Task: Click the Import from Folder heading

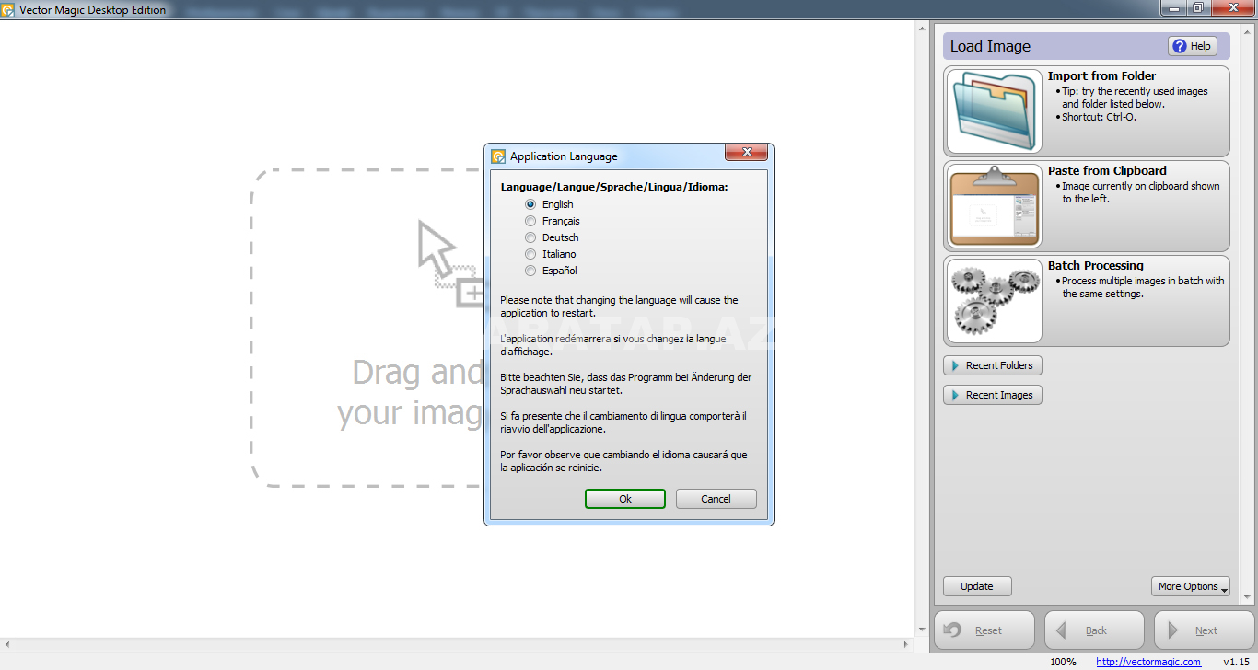Action: tap(1101, 76)
